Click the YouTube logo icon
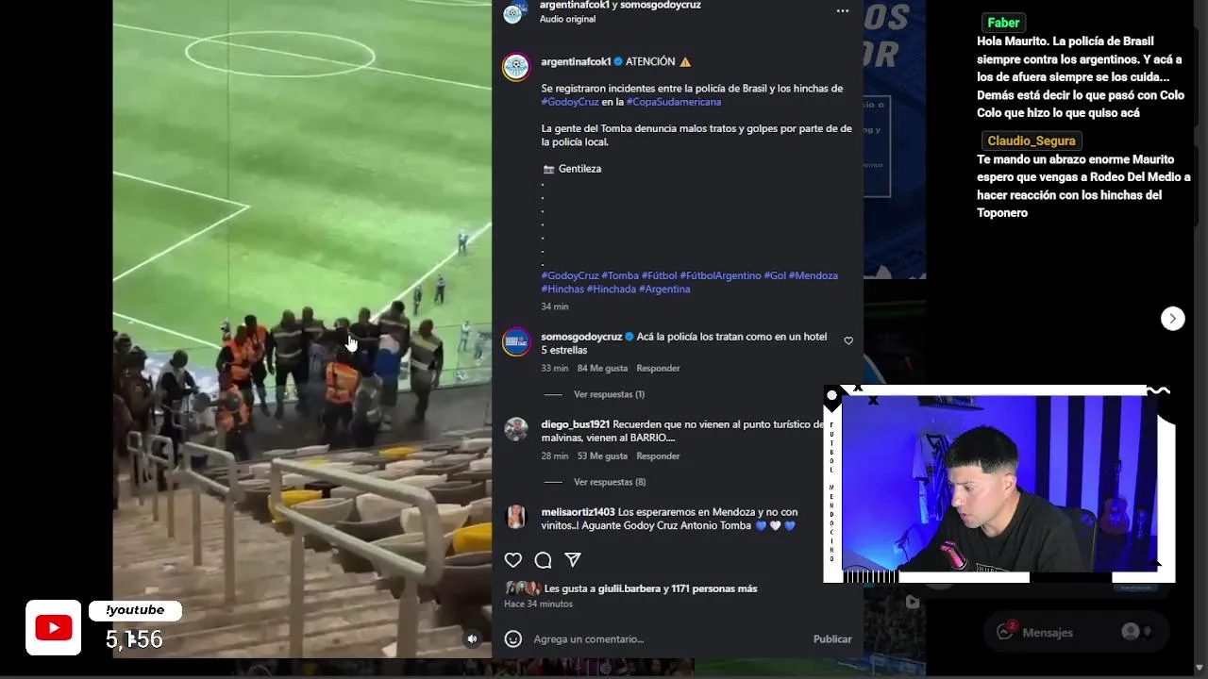 coord(54,628)
